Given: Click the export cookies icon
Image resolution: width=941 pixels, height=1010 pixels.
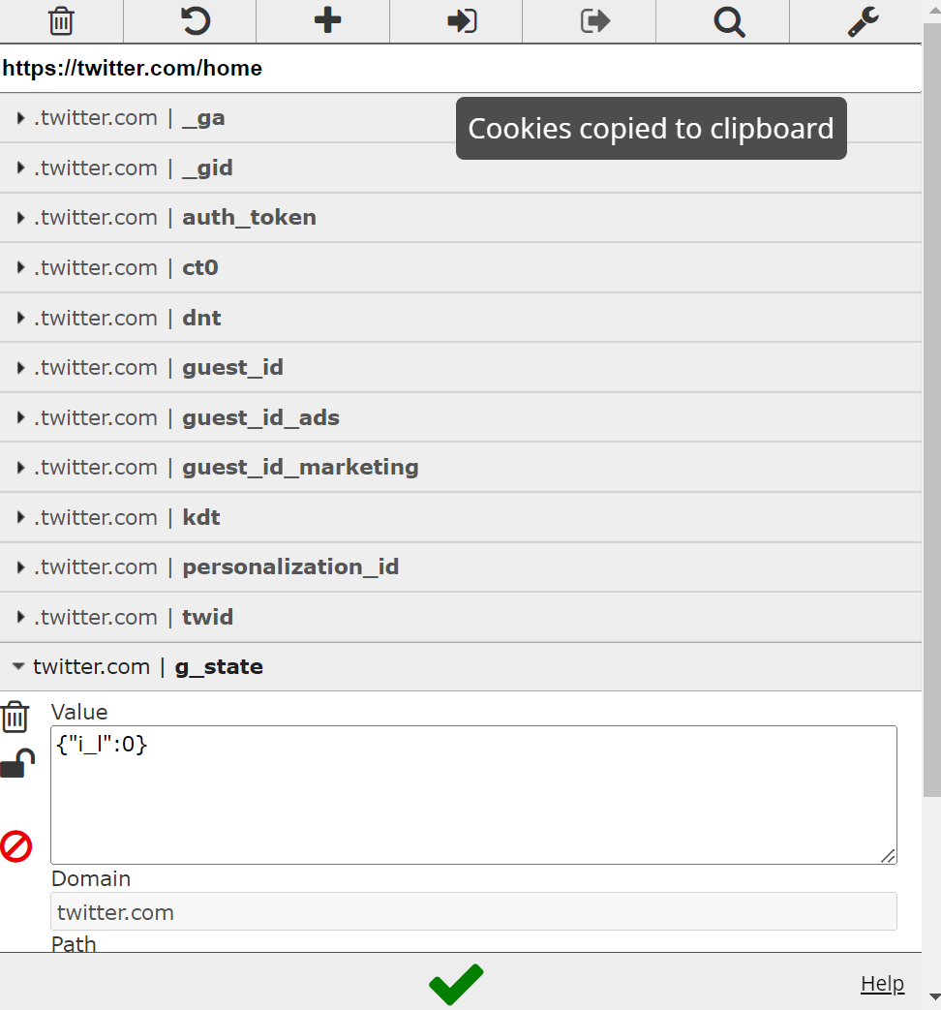Looking at the screenshot, I should coord(595,20).
